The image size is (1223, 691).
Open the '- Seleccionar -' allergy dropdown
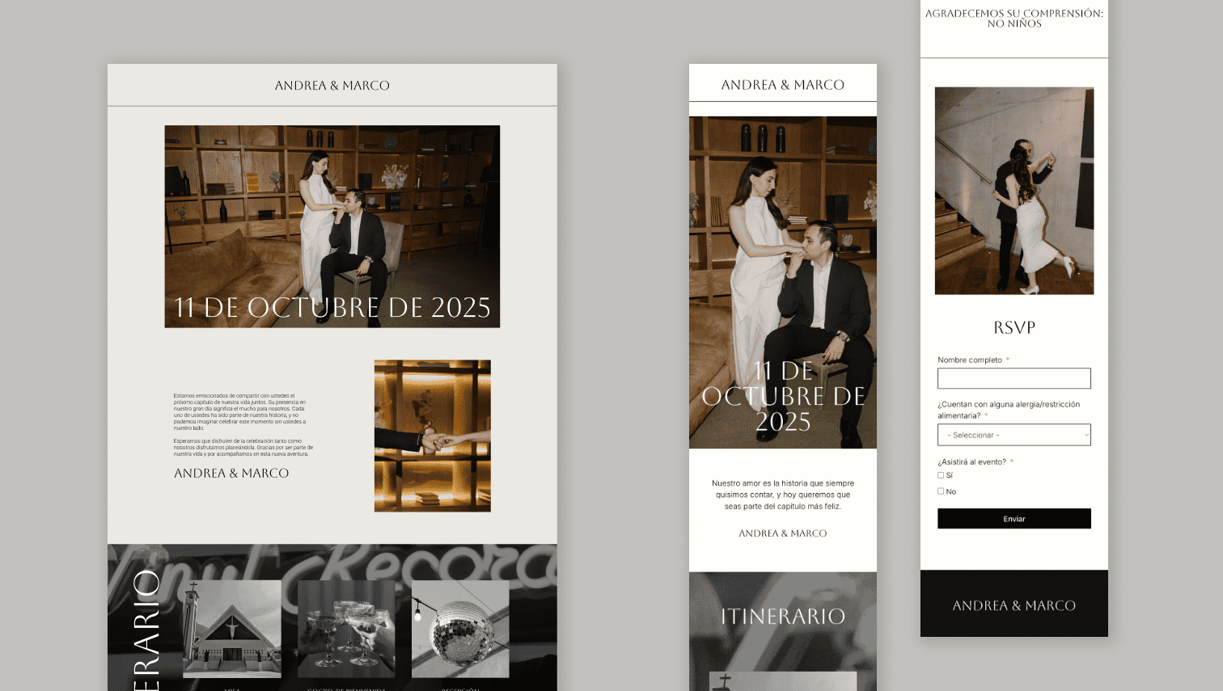coord(1014,435)
